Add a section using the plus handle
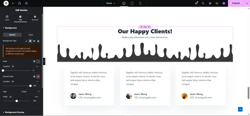 141,27
